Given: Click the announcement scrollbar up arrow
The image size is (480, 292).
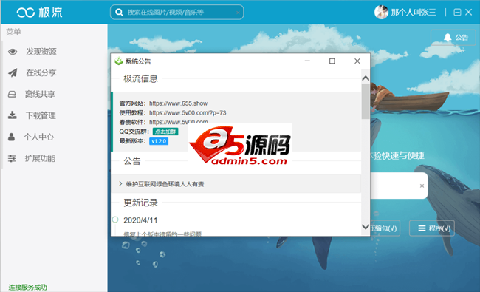Looking at the screenshot, I should click(x=366, y=78).
